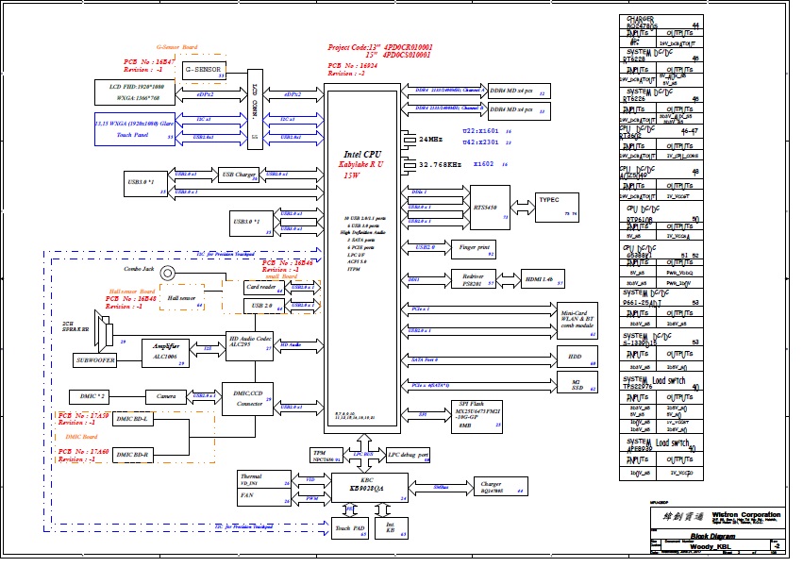Viewport: 803px width, 567px height.
Task: Select the SUBWOOFER block
Action: (x=94, y=360)
